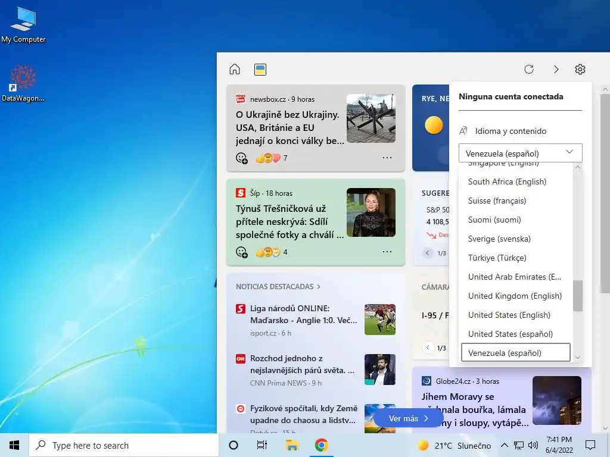Open Týnuš Třešničková article
The image size is (610, 457).
click(x=290, y=221)
